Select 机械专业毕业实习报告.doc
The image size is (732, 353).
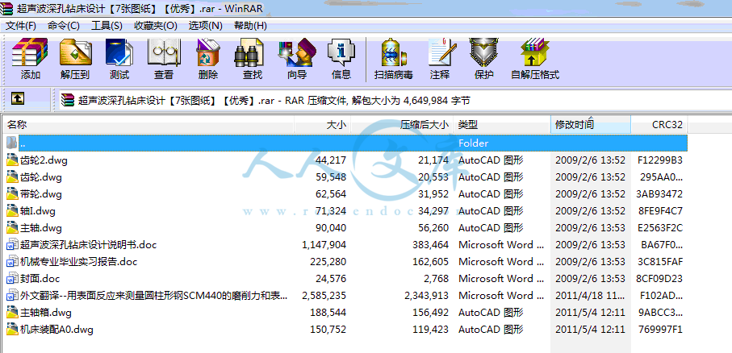tap(79, 262)
